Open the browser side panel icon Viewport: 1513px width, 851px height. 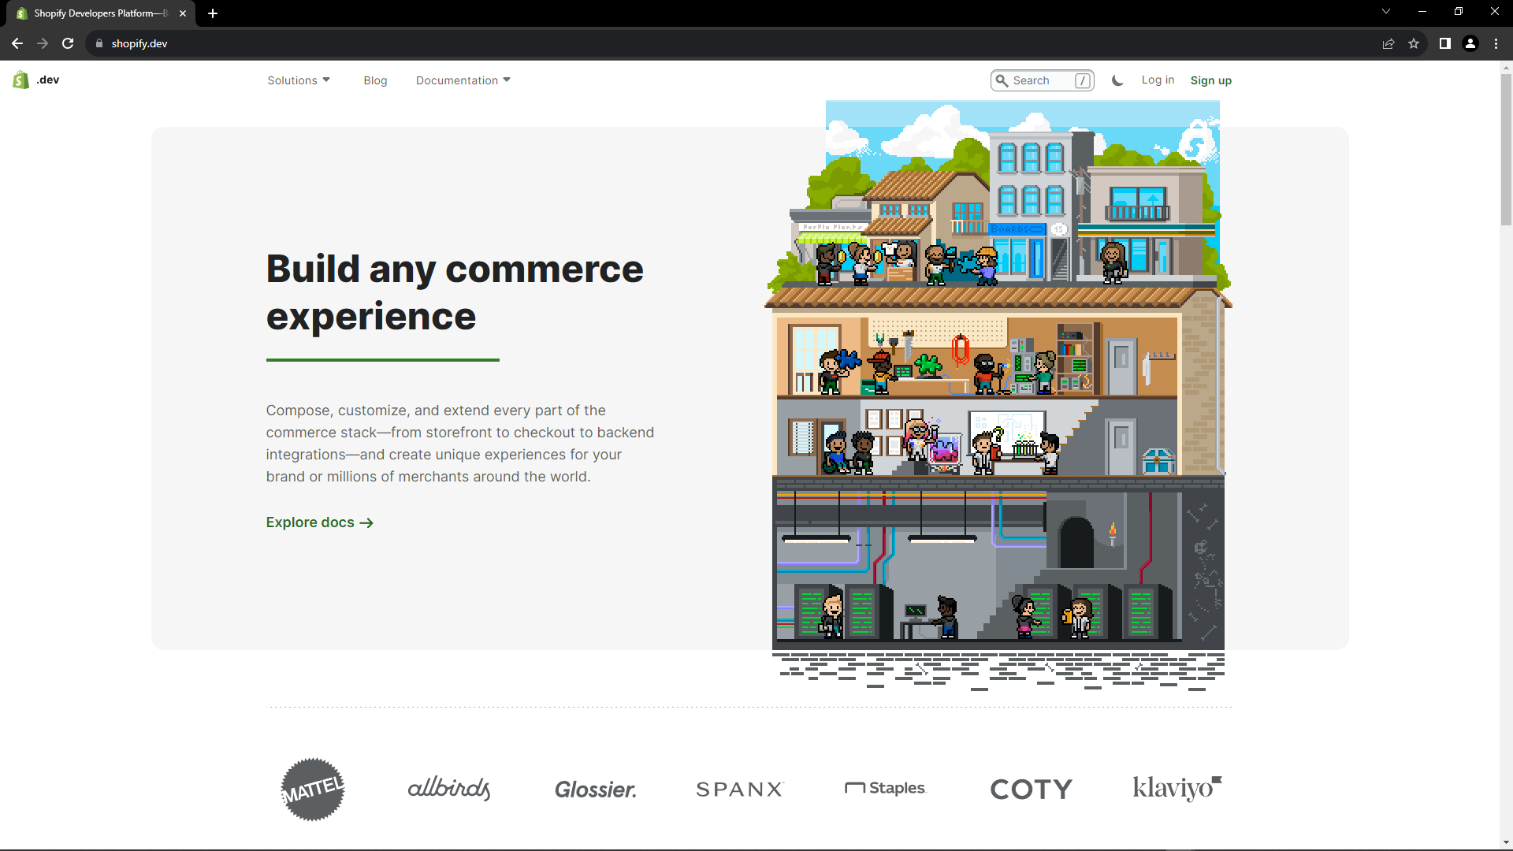coord(1444,43)
